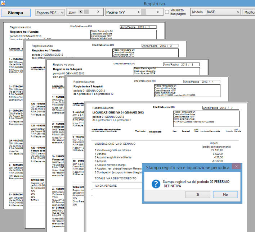Click the Pagina 1/7 label
The width and height of the screenshot is (255, 232).
click(x=116, y=12)
